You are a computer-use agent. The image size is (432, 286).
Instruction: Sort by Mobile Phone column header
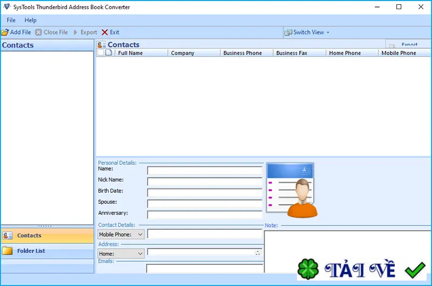(x=404, y=53)
